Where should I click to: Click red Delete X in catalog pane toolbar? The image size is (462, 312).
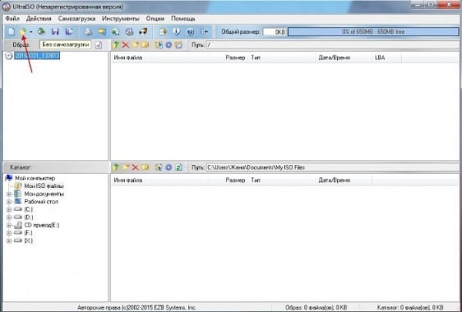tap(136, 167)
